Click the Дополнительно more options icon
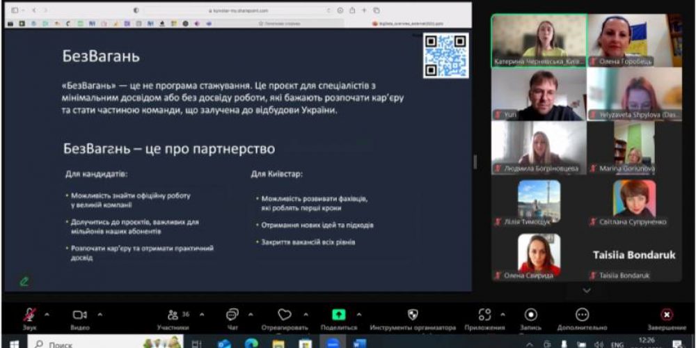Screen dimensions: 696x348 click(583, 315)
